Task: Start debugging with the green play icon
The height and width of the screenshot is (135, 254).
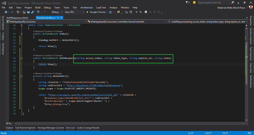Action: pyautogui.click(x=88, y=12)
